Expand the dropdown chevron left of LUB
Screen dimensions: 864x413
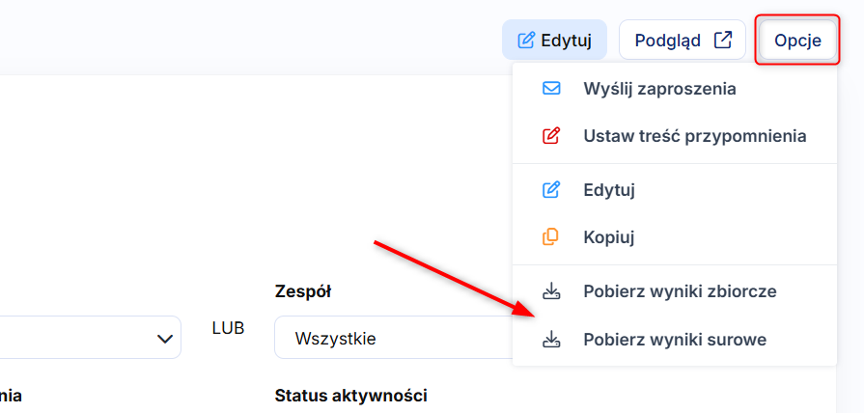tap(164, 339)
